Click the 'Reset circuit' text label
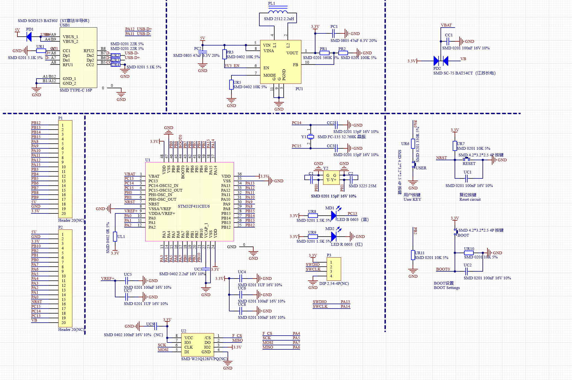The image size is (572, 380). (x=470, y=199)
